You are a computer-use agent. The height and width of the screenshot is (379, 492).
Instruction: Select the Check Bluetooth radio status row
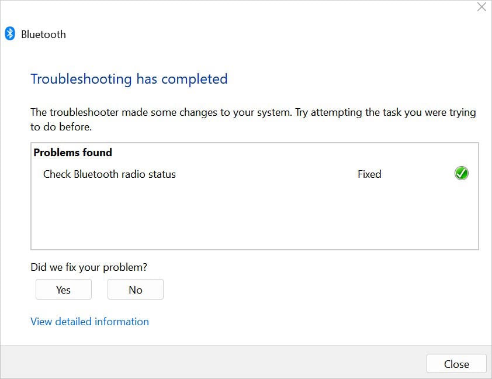(255, 174)
